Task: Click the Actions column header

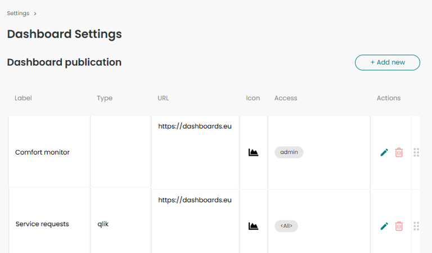Action: click(389, 98)
